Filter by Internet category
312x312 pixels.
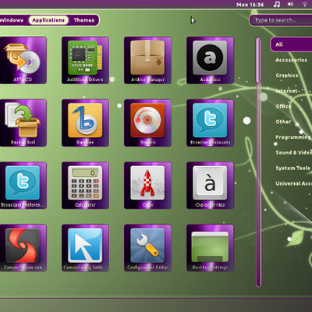click(x=286, y=90)
